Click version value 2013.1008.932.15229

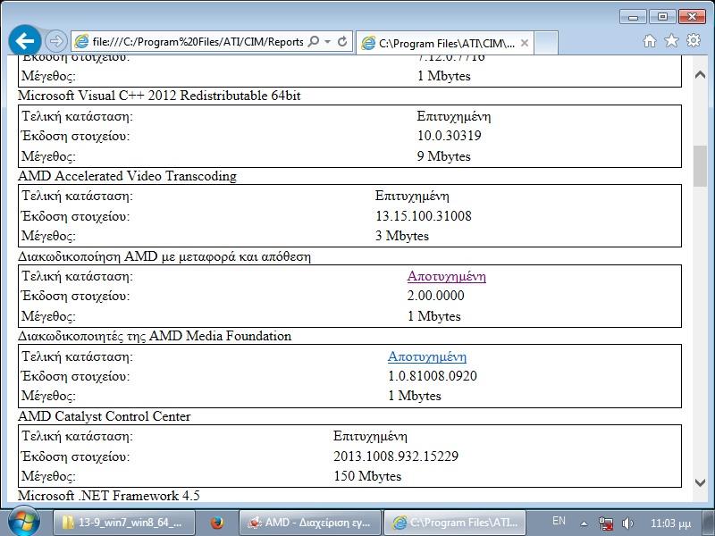396,456
